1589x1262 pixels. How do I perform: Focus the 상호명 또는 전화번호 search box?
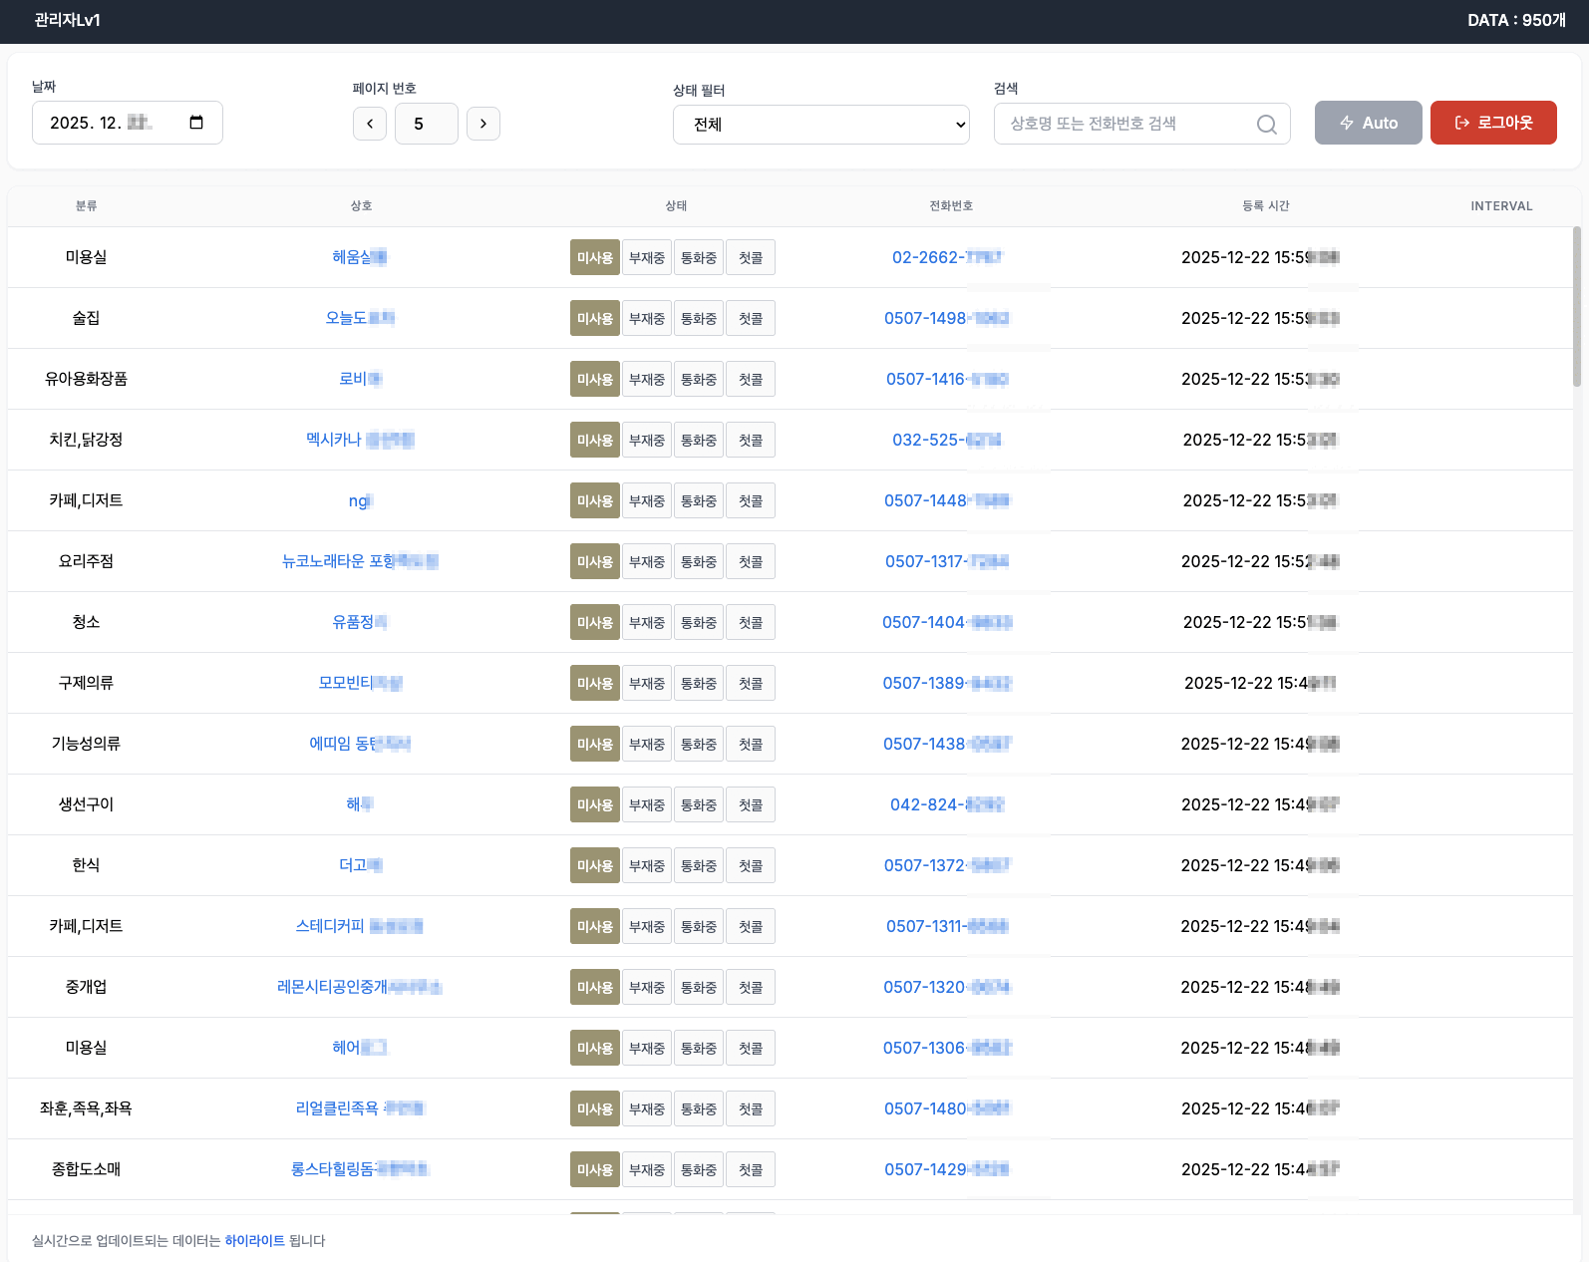(1126, 124)
